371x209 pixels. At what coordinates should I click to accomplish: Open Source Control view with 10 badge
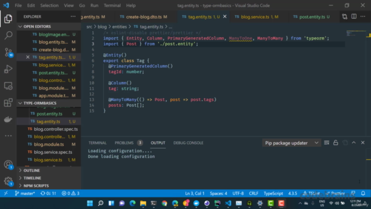(x=9, y=52)
